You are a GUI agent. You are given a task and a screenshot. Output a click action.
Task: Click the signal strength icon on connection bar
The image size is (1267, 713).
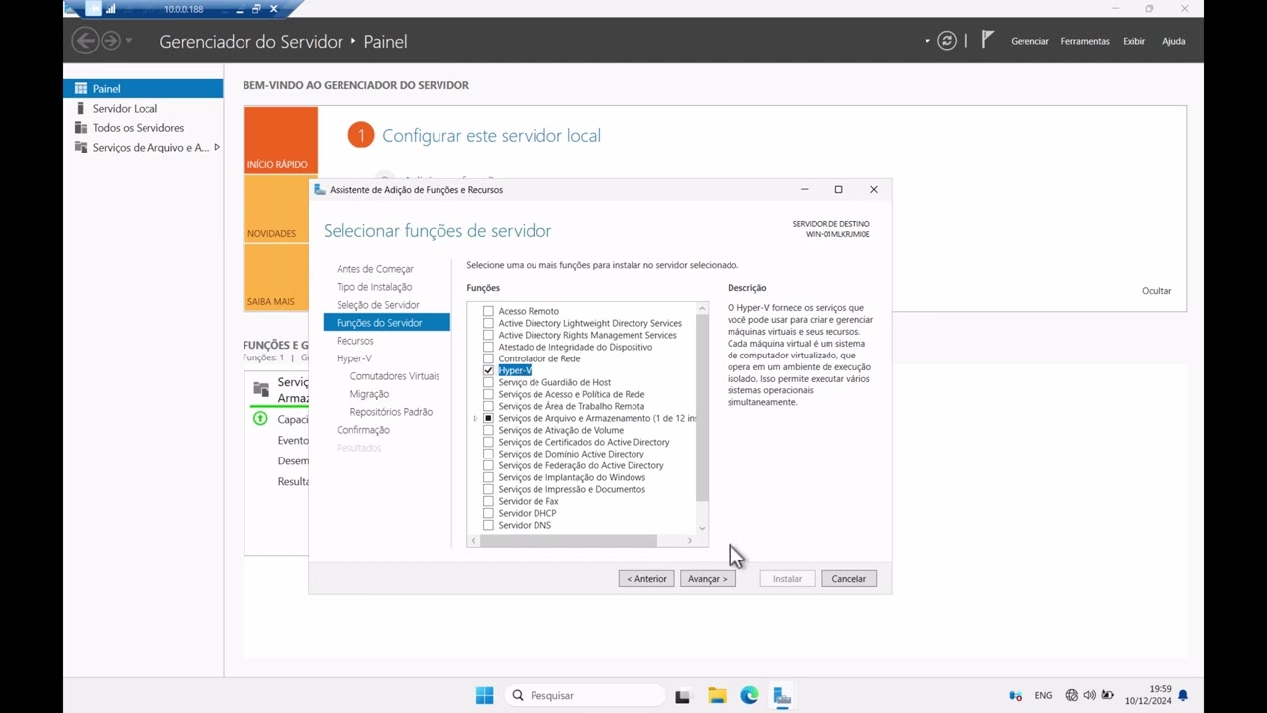(x=111, y=9)
